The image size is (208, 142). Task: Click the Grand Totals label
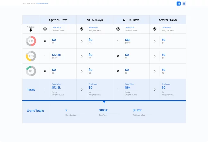point(35,111)
